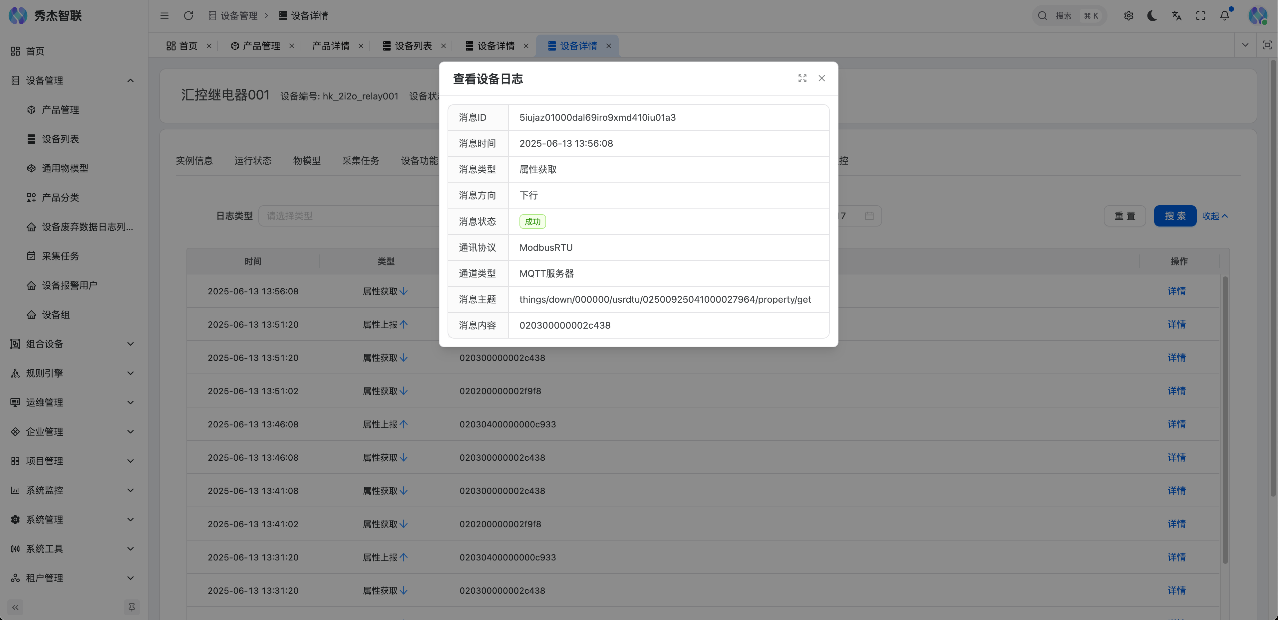Open the settings gear
The image size is (1278, 620).
1129,15
